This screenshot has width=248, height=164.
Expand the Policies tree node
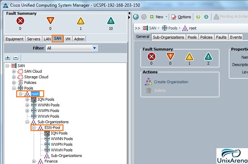point(14,83)
